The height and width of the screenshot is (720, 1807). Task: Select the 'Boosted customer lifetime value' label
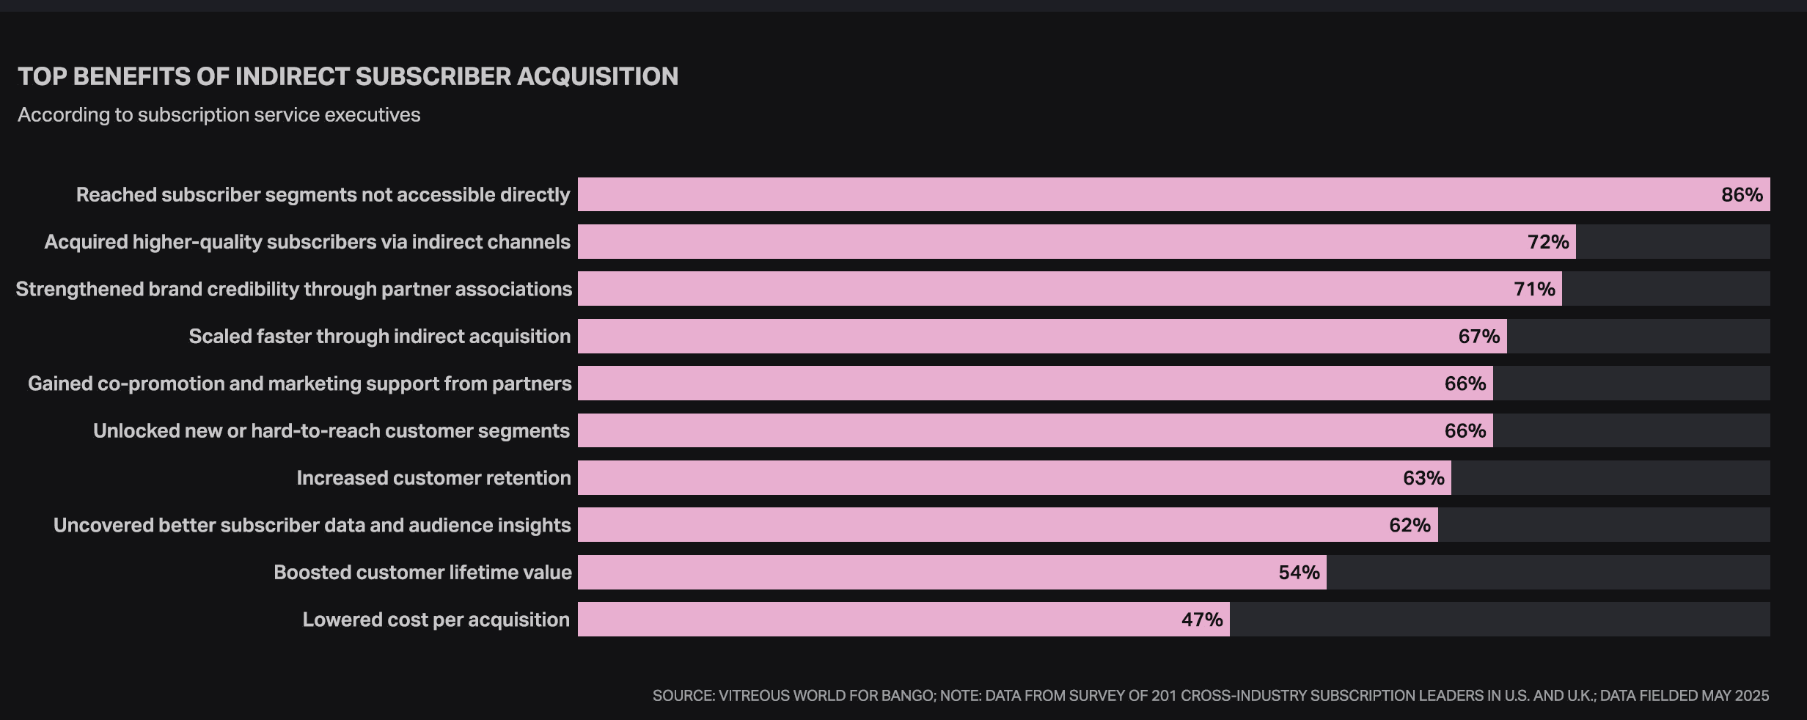tap(422, 573)
